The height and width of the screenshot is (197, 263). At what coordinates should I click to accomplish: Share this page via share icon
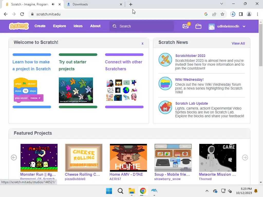[214, 14]
